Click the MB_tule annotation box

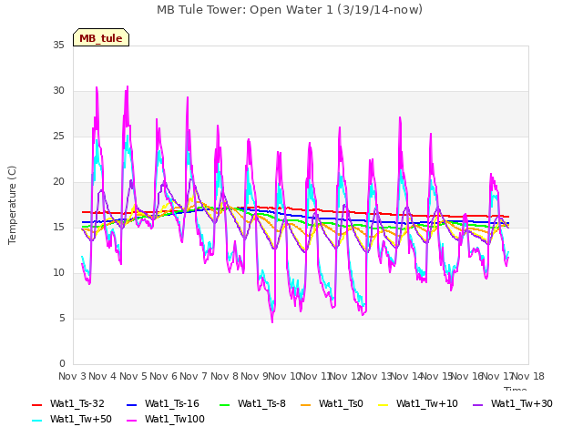click(x=101, y=37)
